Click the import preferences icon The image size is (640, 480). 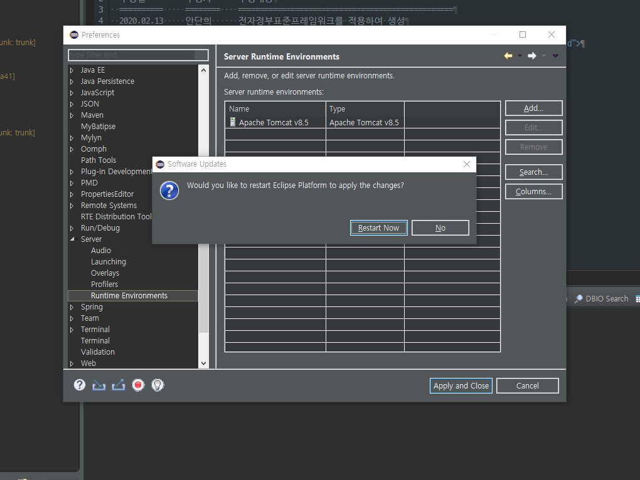99,385
